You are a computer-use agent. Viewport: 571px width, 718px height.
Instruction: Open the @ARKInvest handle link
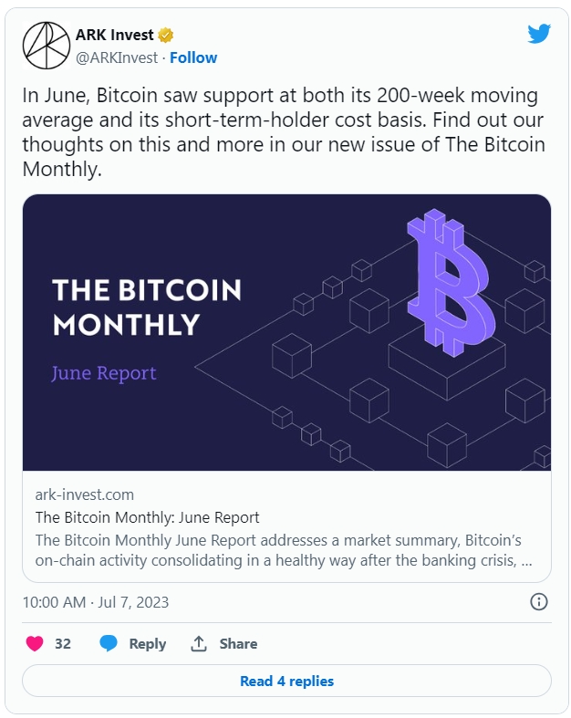click(x=117, y=57)
